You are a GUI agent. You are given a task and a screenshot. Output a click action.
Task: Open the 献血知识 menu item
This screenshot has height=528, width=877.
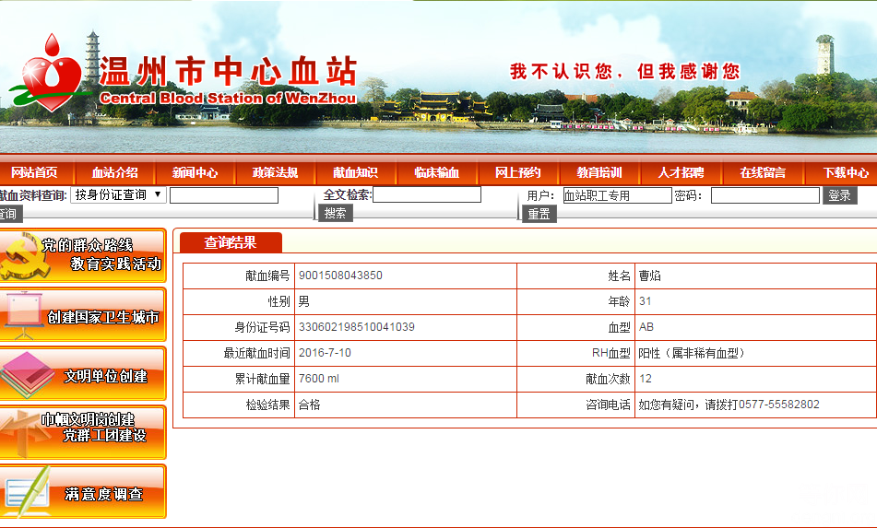pyautogui.click(x=355, y=172)
